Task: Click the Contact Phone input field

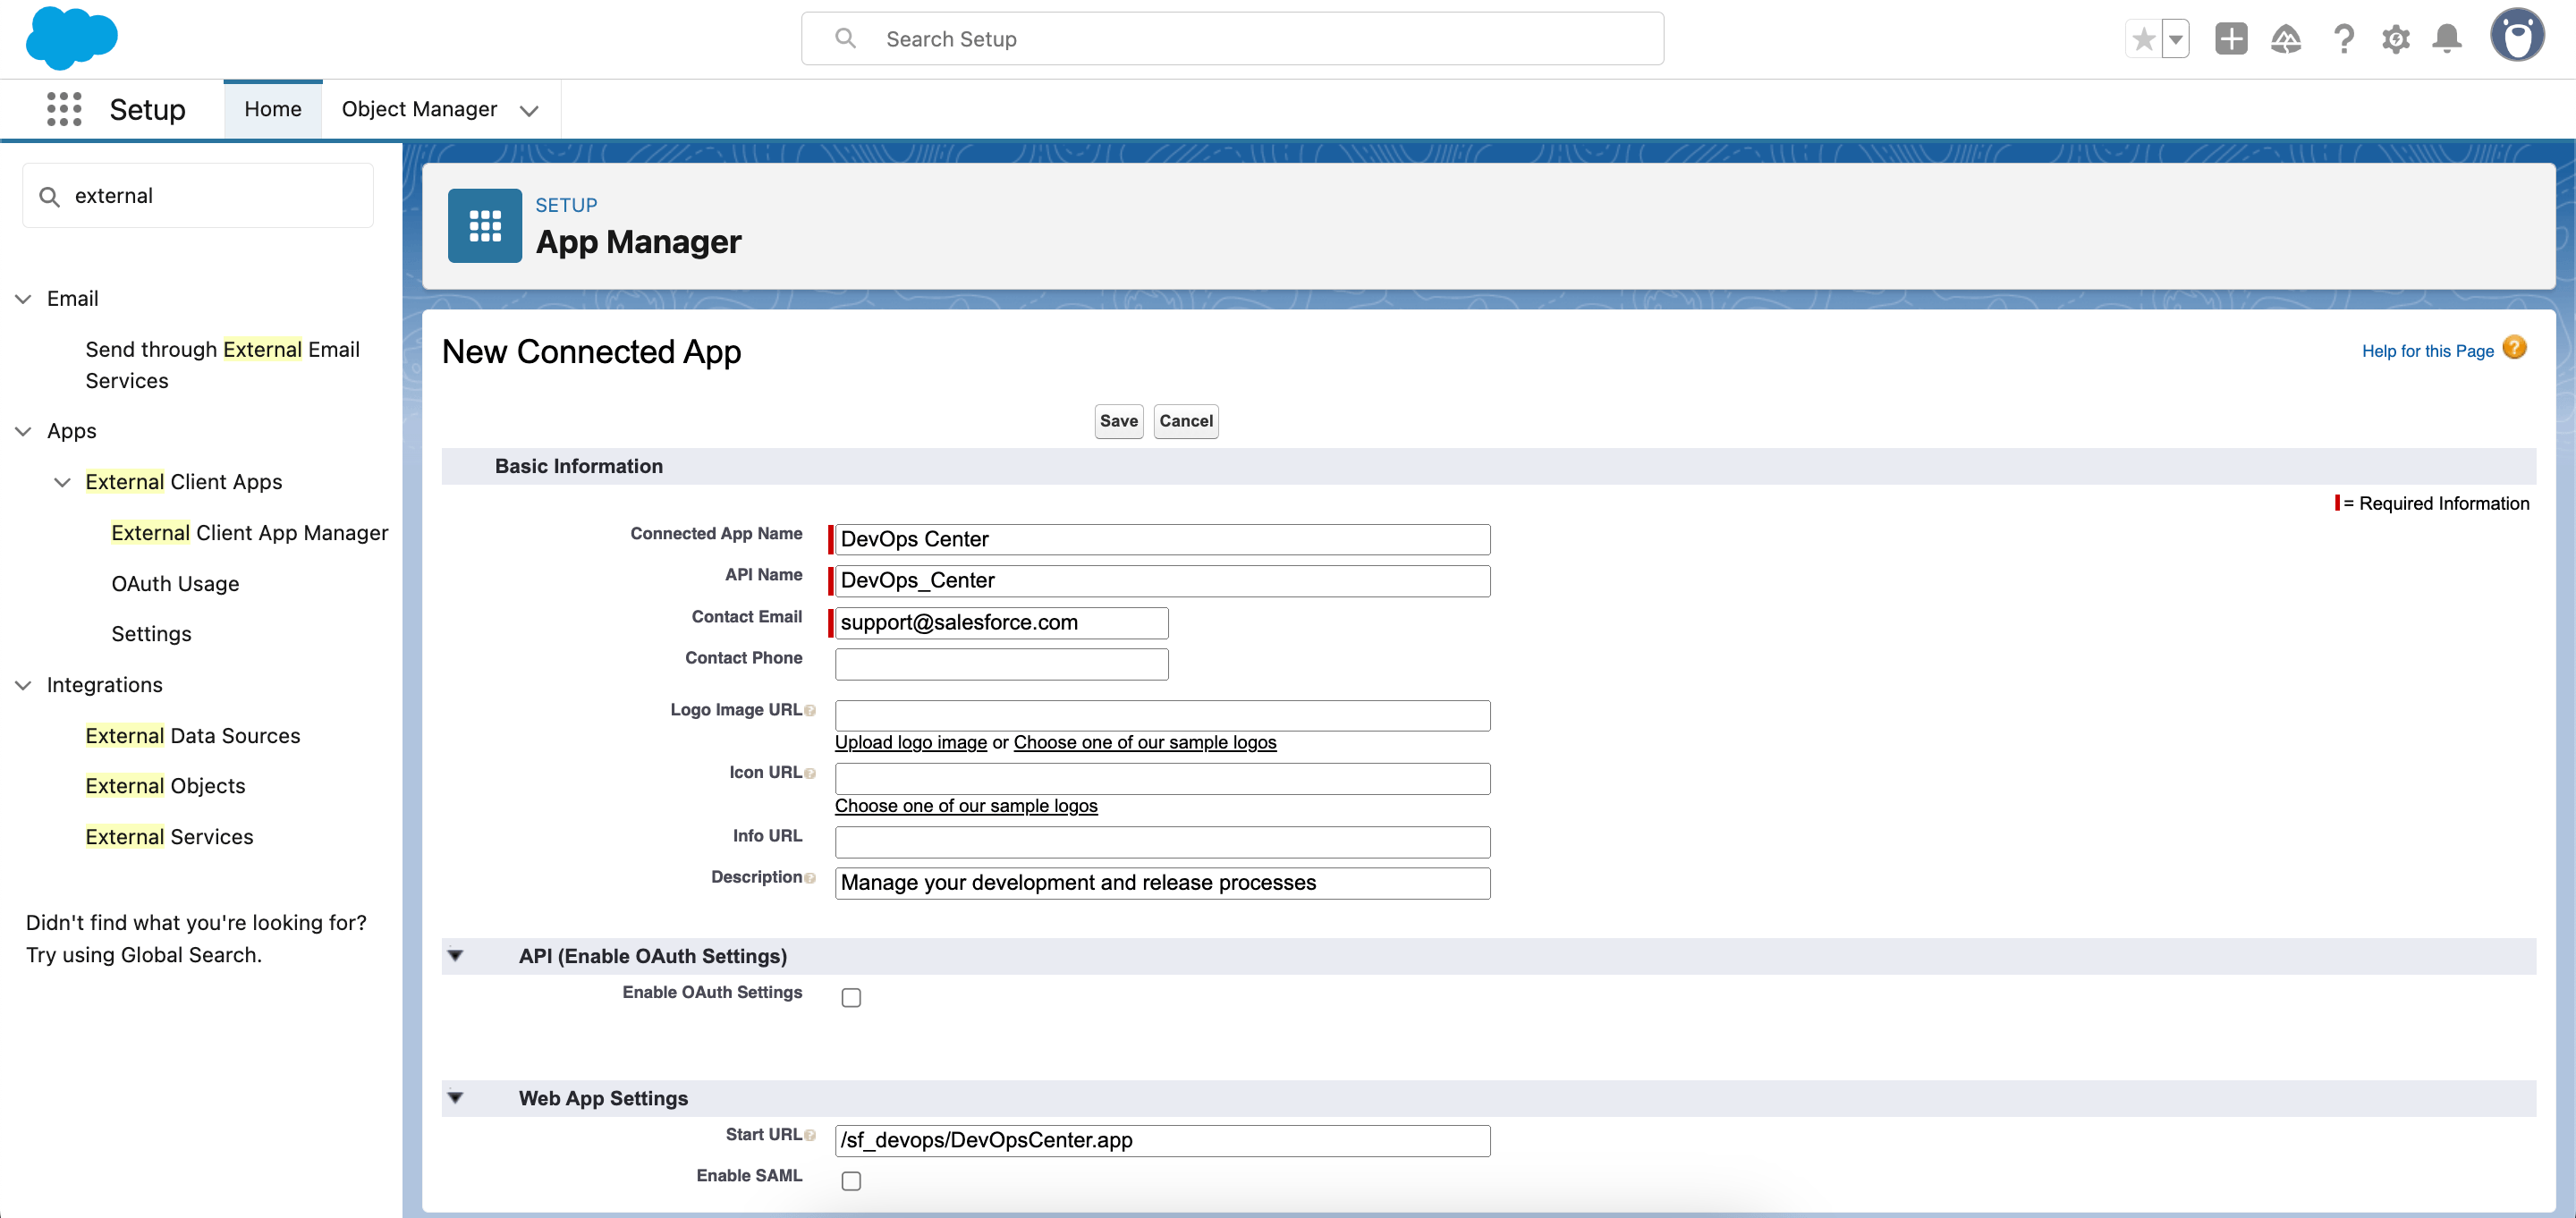Action: (x=1001, y=664)
